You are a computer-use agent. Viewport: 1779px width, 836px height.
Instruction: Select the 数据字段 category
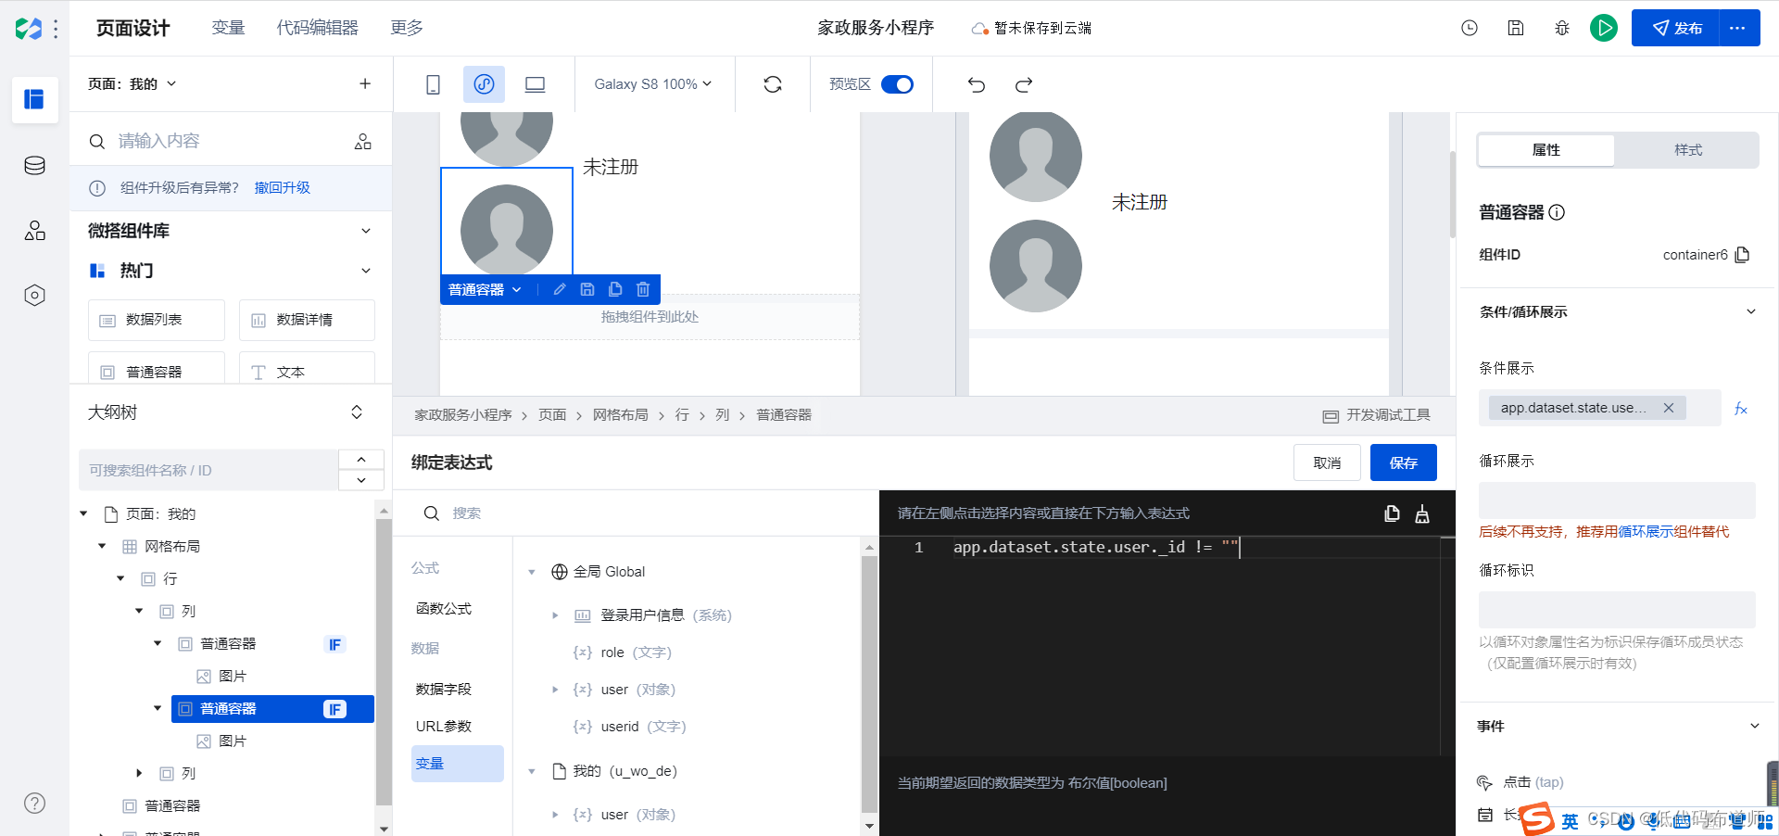click(x=444, y=690)
